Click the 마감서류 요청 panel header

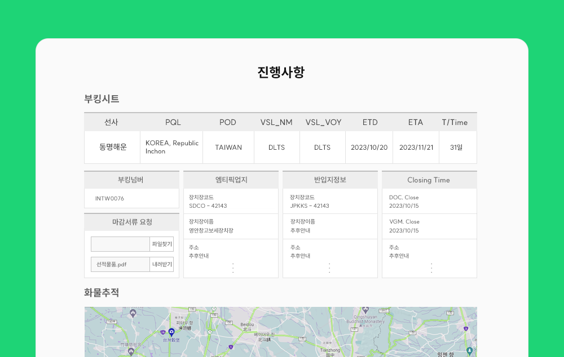pos(131,222)
